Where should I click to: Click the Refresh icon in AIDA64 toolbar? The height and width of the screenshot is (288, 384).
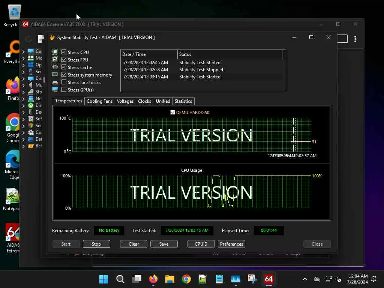tap(28, 39)
